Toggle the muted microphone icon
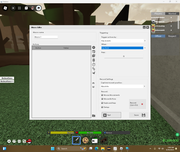The width and height of the screenshot is (180, 152). (32, 8)
